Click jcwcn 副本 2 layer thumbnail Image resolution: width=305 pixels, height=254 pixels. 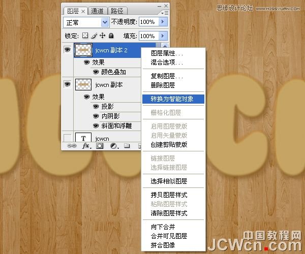83,50
